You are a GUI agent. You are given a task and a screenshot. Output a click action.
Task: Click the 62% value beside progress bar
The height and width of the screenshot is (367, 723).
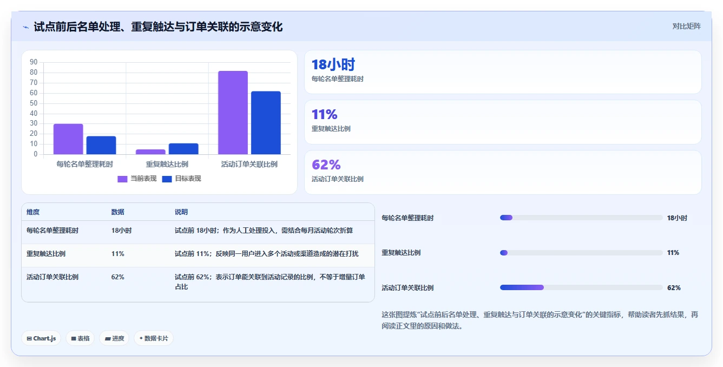tap(674, 288)
